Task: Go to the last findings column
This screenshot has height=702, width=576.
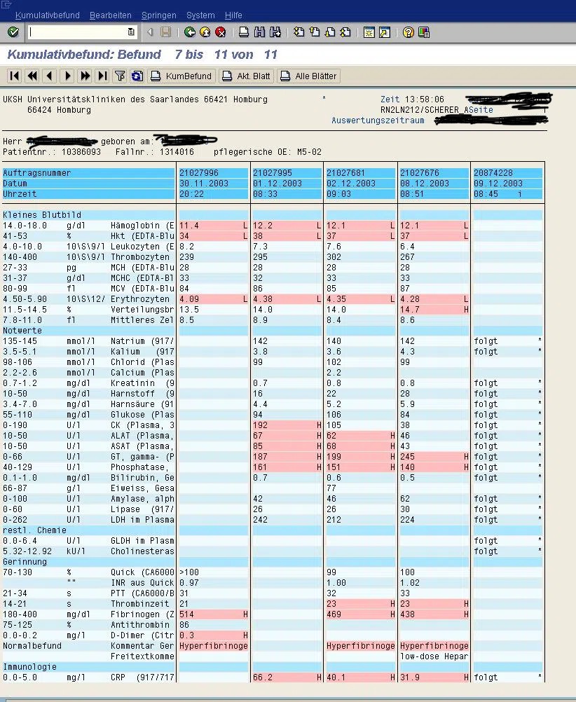Action: pos(102,76)
